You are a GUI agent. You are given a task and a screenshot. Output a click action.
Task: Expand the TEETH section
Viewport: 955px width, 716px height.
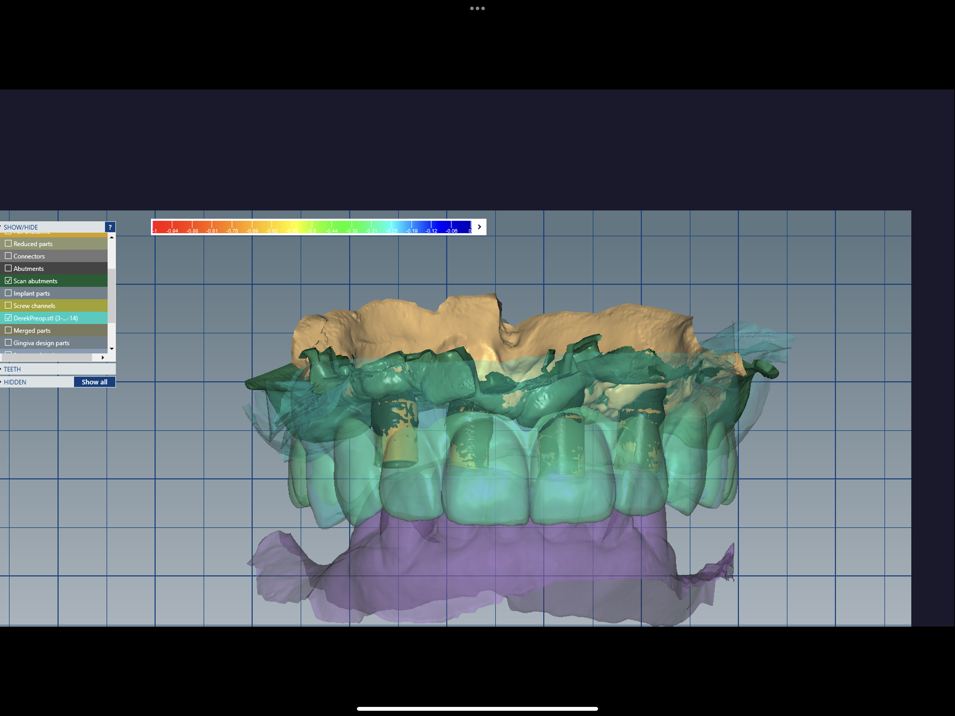(12, 369)
